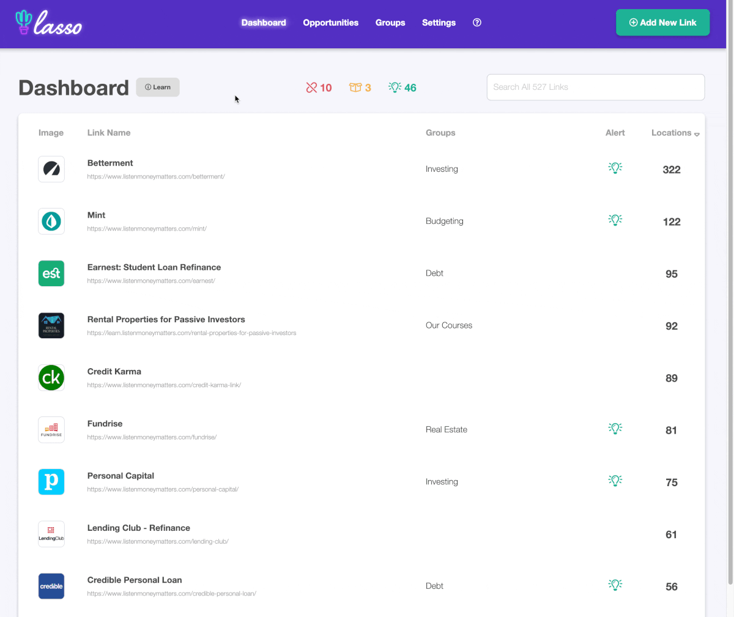
Task: Click the Learn button beside Dashboard
Action: [158, 87]
